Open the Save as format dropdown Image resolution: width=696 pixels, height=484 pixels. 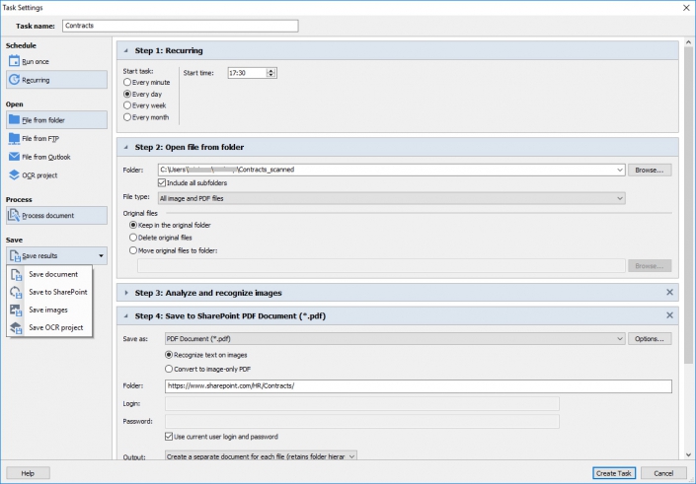(395, 339)
